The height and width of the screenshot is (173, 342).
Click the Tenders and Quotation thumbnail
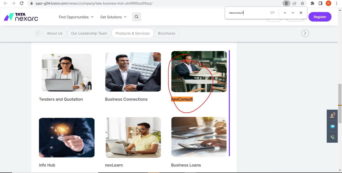pos(67,73)
